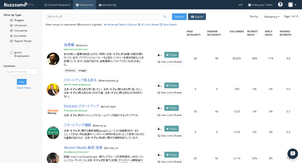The image size is (302, 163).
Task: View Links Shared for @plusfindjob
Action: [x=169, y=115]
